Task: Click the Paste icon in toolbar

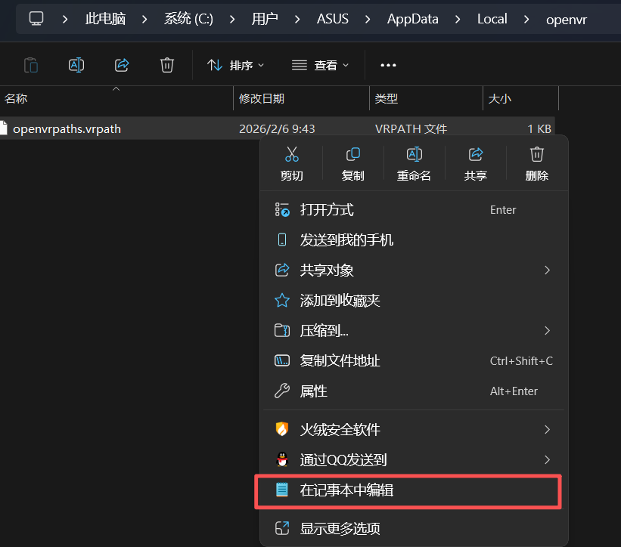Action: (31, 65)
